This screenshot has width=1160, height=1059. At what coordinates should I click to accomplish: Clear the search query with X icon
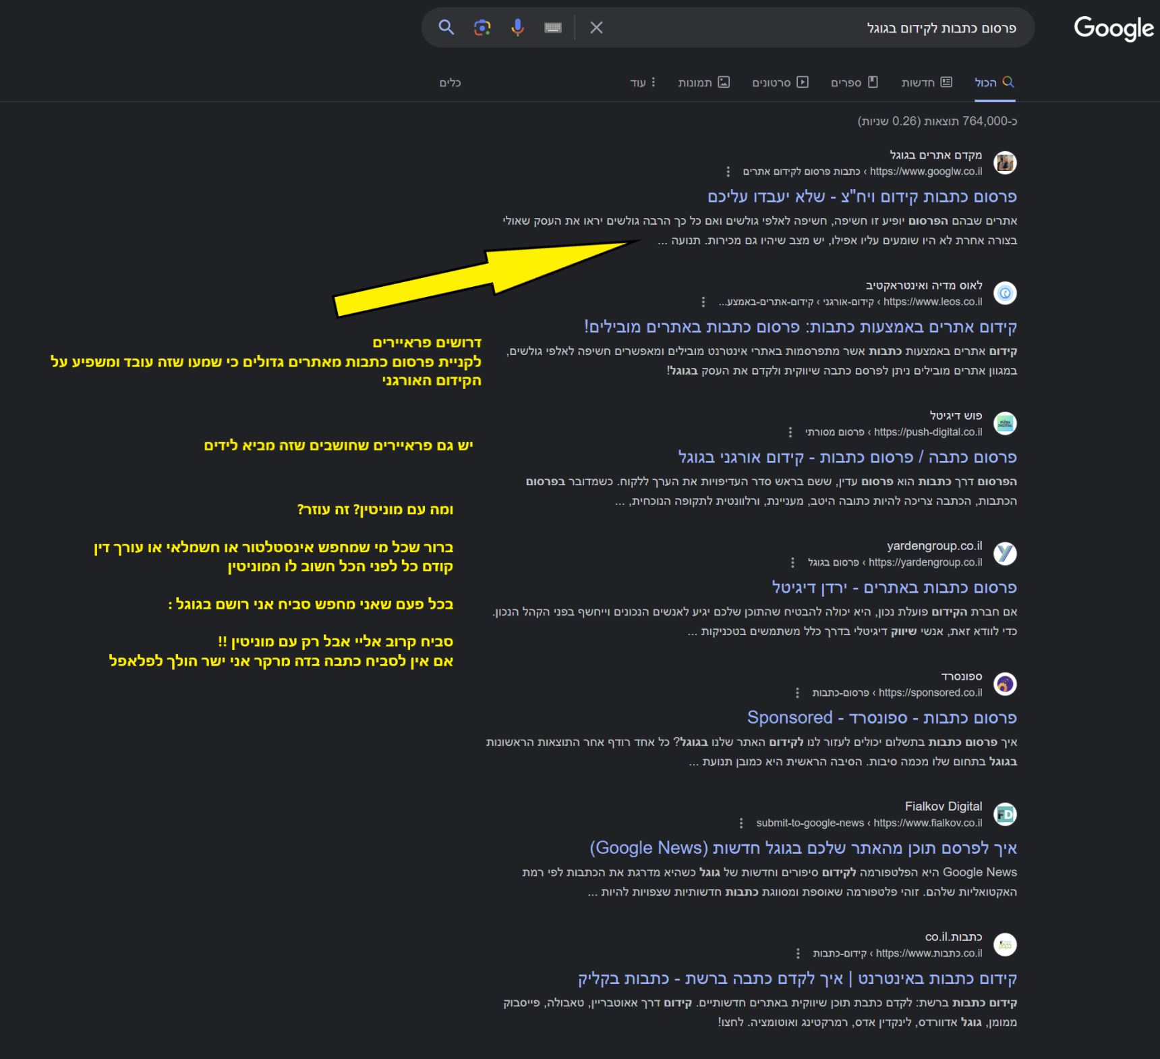[596, 28]
